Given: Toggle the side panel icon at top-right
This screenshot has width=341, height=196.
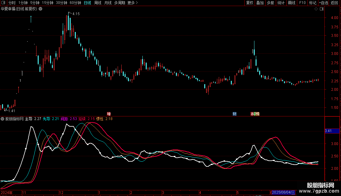Looking at the screenshot, I should (322, 9).
